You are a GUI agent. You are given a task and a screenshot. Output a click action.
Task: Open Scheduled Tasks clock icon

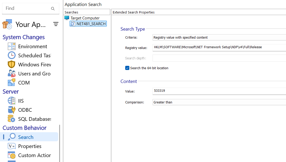coord(12,55)
